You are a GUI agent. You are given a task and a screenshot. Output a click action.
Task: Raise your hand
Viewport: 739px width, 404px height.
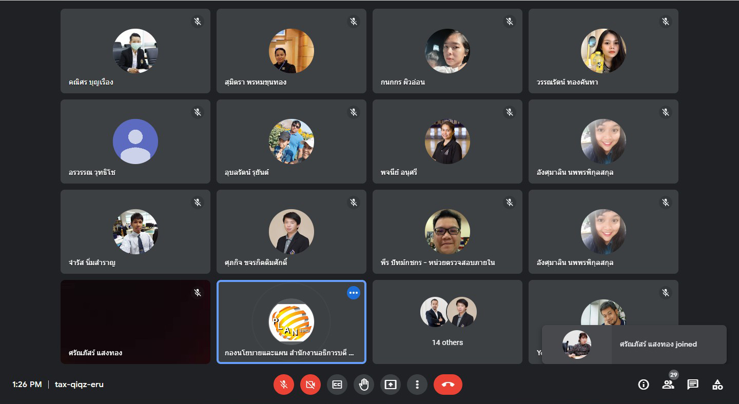pyautogui.click(x=364, y=385)
